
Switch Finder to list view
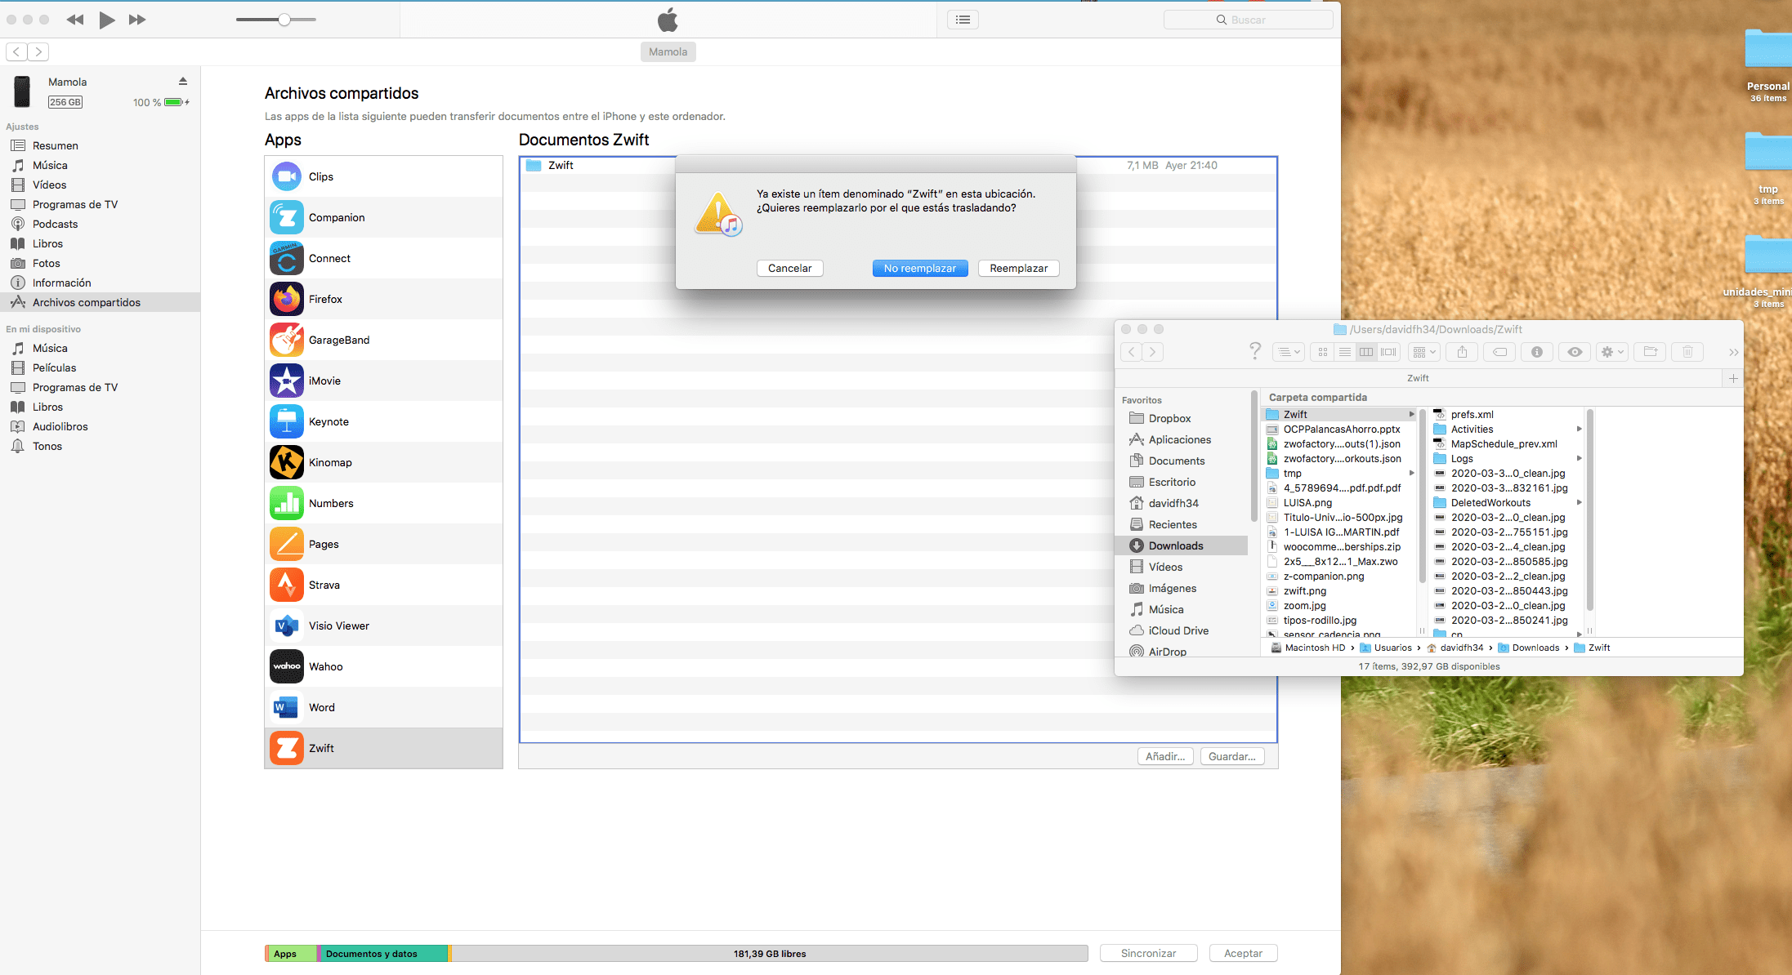[1345, 352]
